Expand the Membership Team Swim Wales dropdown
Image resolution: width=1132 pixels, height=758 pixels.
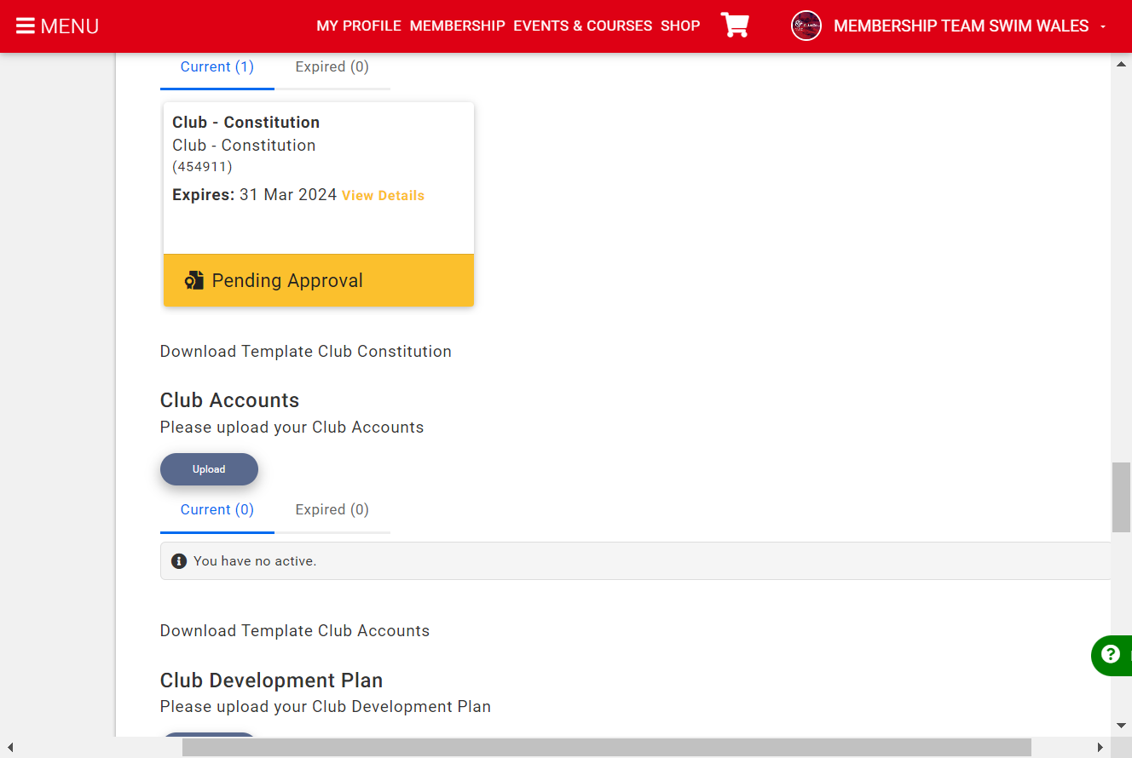1103,26
